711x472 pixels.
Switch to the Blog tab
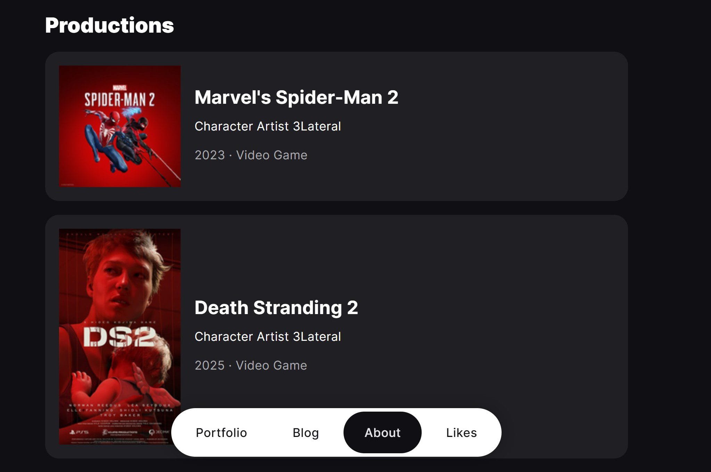[x=306, y=432]
